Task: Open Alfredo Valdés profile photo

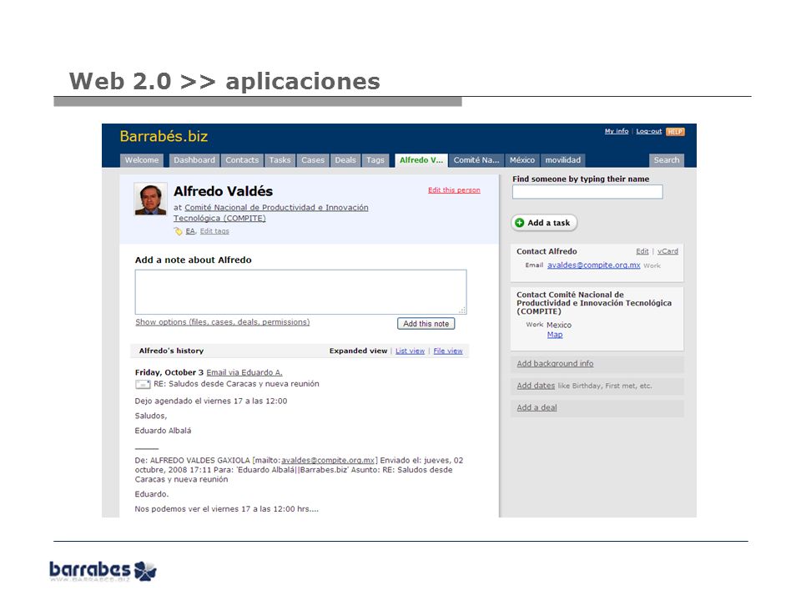Action: click(150, 199)
